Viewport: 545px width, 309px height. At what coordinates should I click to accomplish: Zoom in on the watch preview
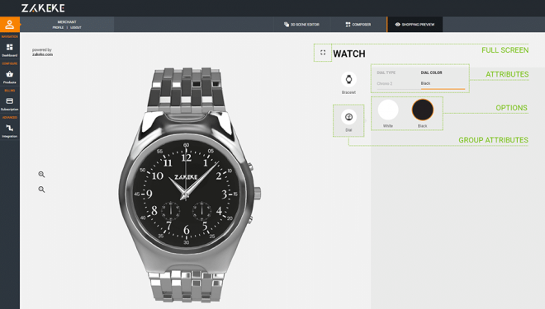coord(41,175)
